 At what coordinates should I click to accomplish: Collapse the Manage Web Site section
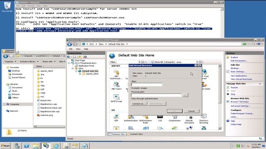point(260,84)
